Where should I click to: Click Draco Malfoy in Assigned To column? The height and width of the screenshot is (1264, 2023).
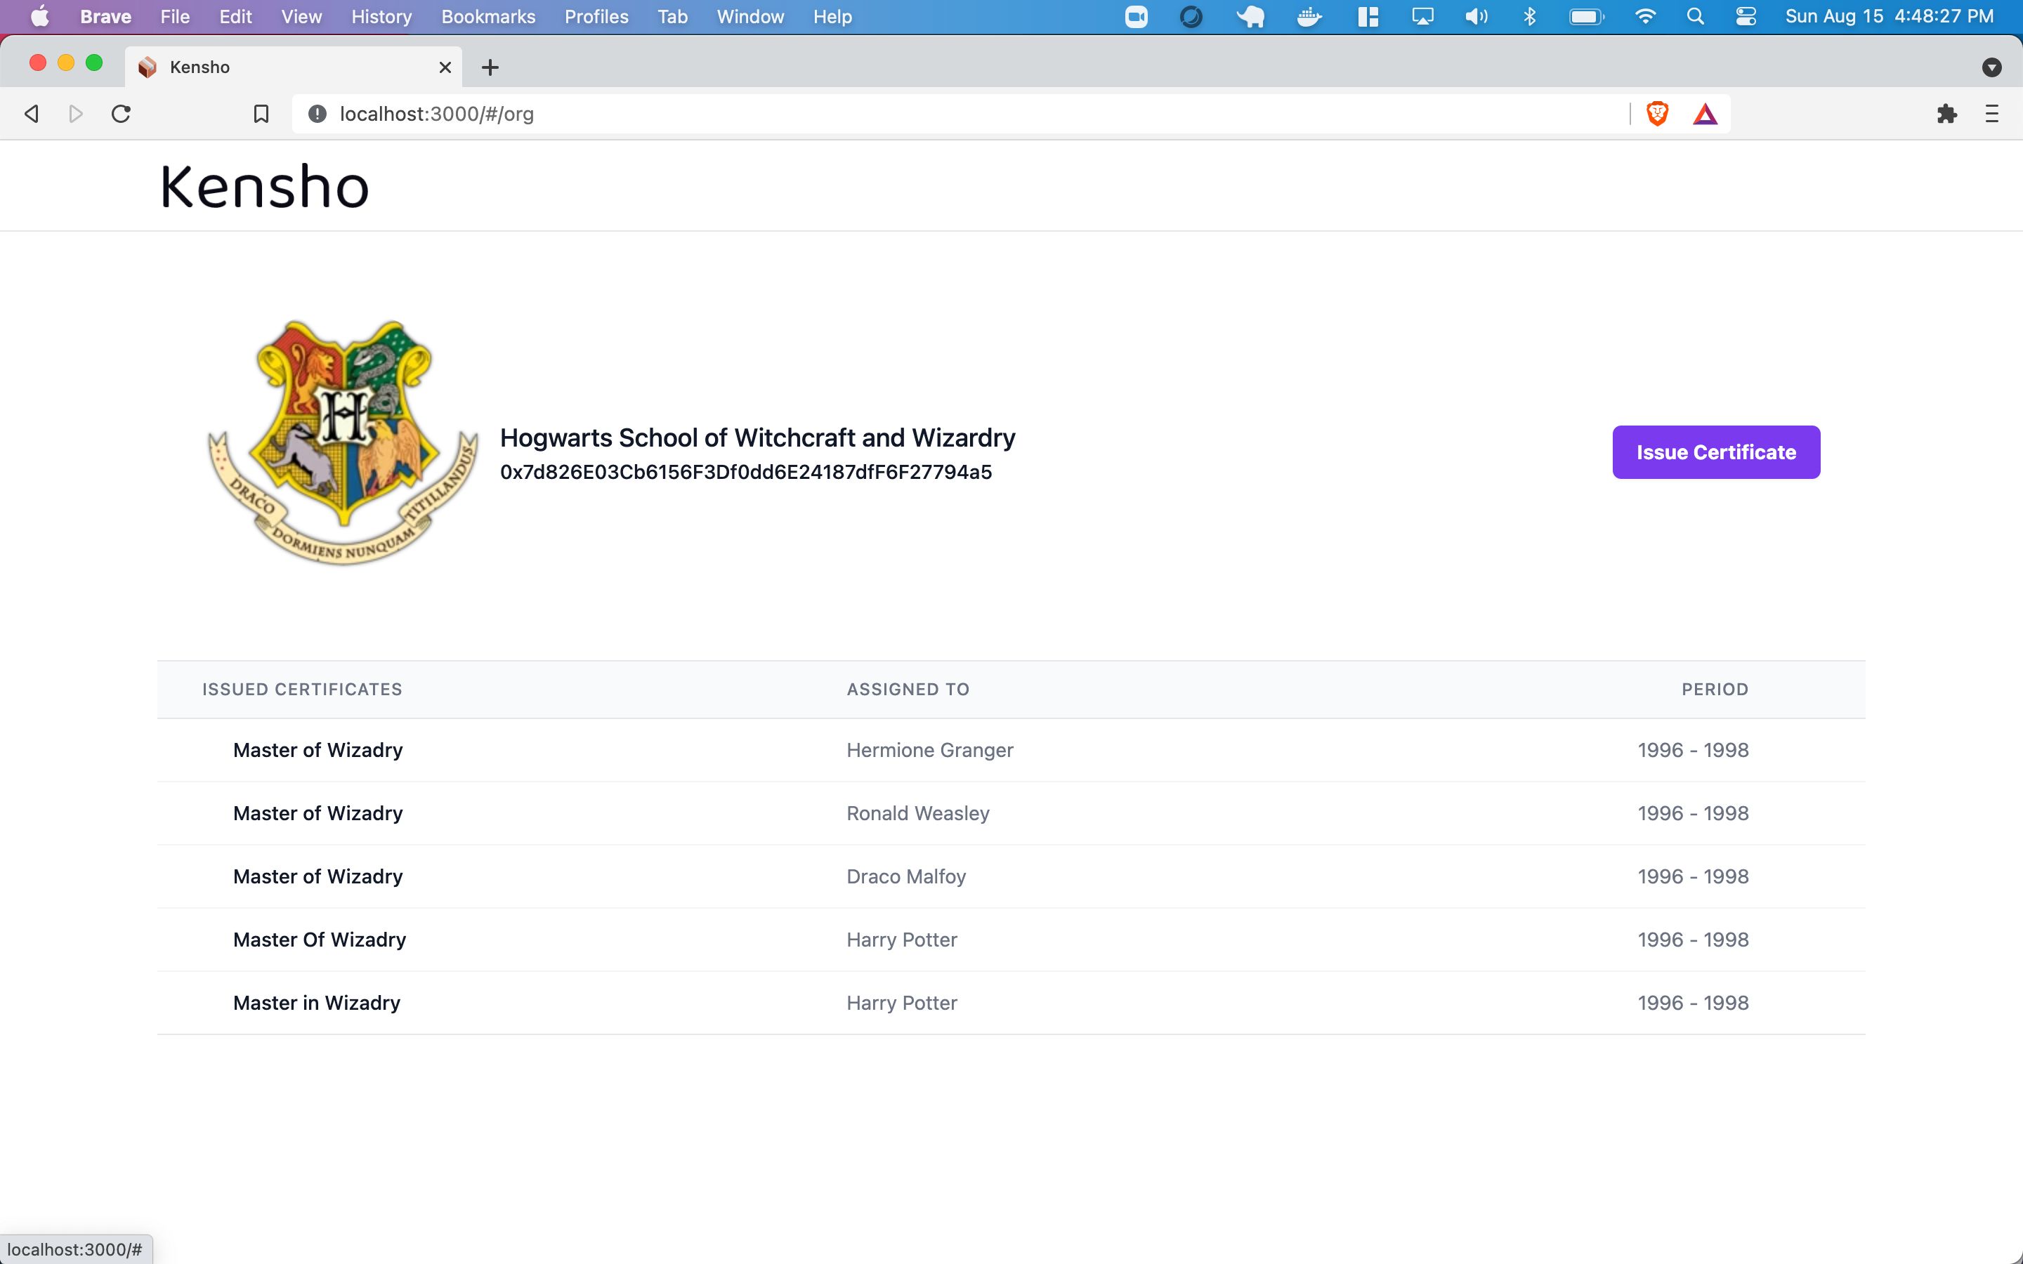coord(906,877)
